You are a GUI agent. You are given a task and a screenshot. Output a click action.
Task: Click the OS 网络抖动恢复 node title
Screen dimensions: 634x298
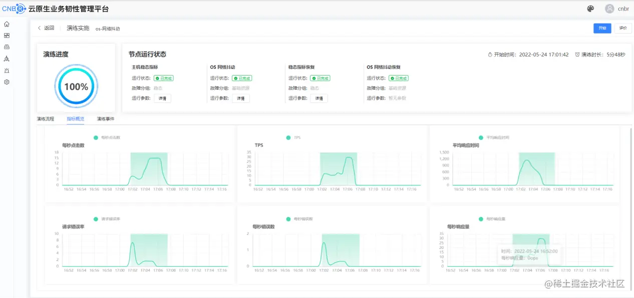pos(384,67)
